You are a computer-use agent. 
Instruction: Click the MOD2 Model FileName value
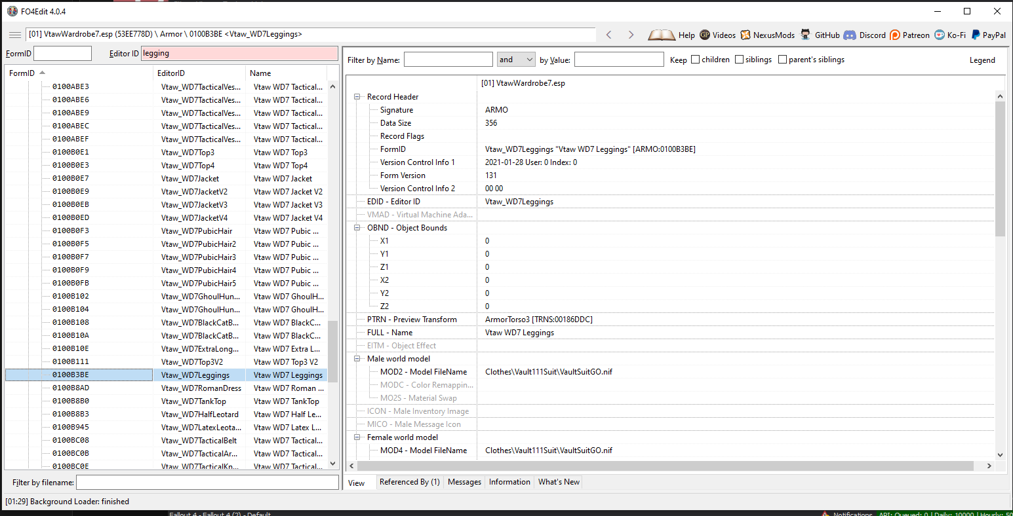(549, 372)
